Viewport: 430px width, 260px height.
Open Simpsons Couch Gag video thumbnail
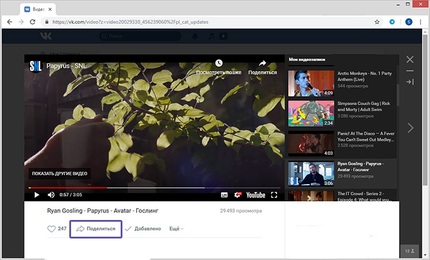[x=311, y=114]
